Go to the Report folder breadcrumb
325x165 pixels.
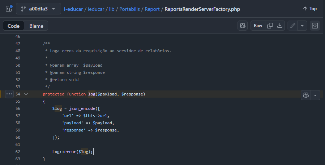(152, 9)
